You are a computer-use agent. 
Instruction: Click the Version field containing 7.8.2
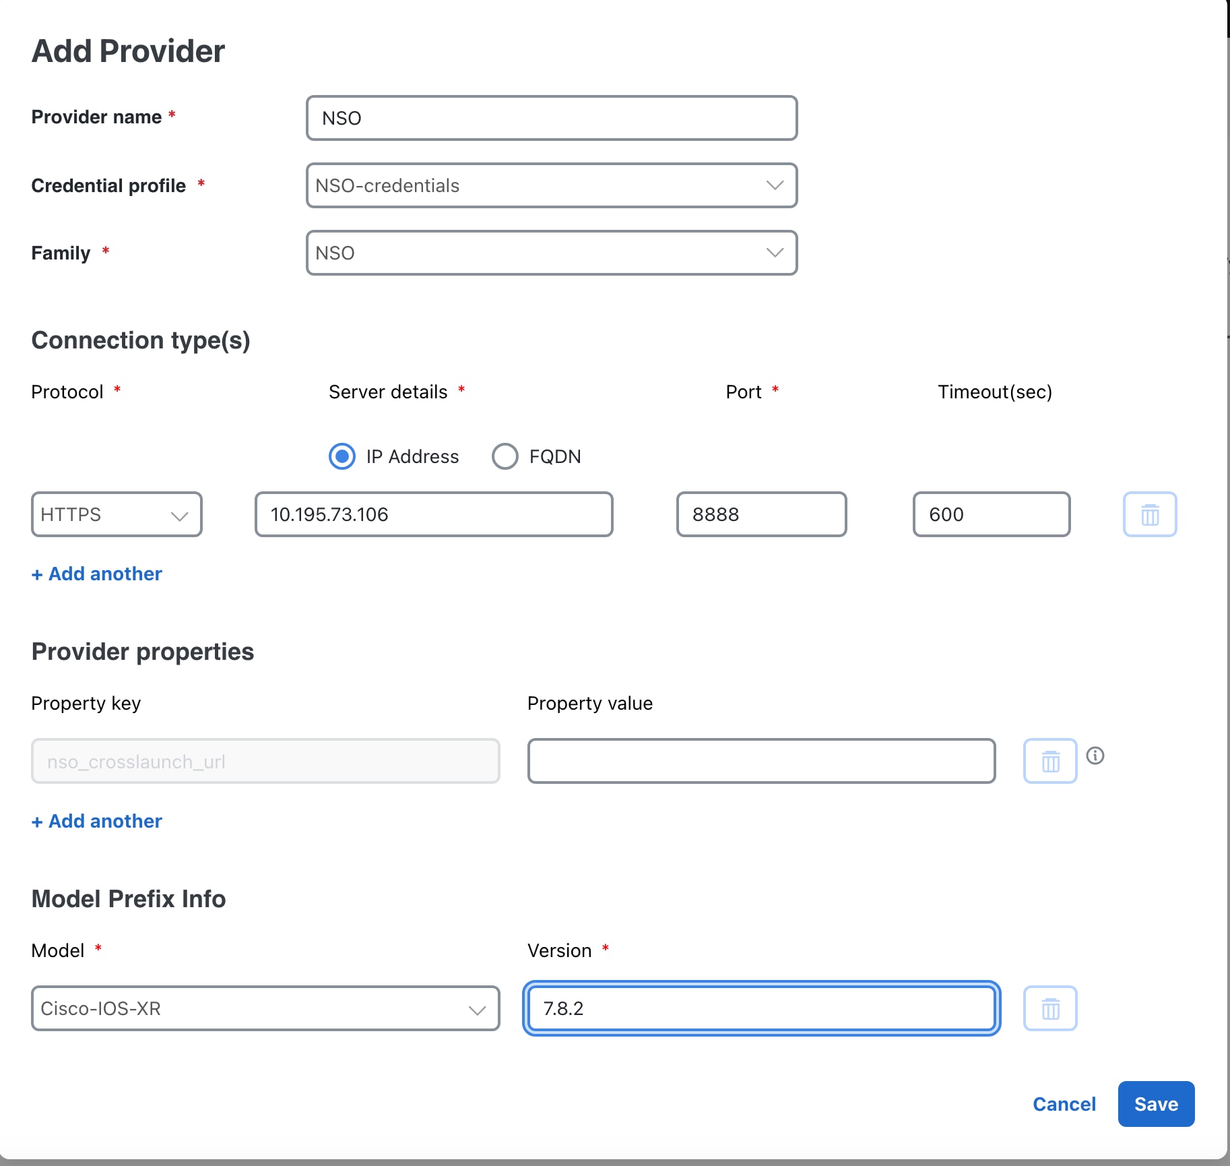coord(761,1008)
